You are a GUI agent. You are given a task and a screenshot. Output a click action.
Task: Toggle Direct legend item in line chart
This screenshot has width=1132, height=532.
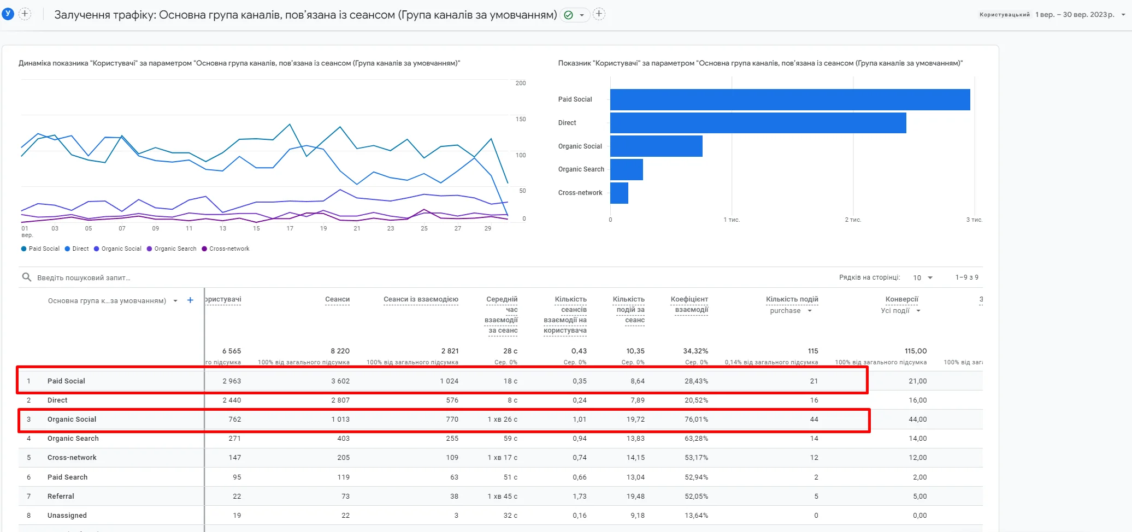point(76,249)
